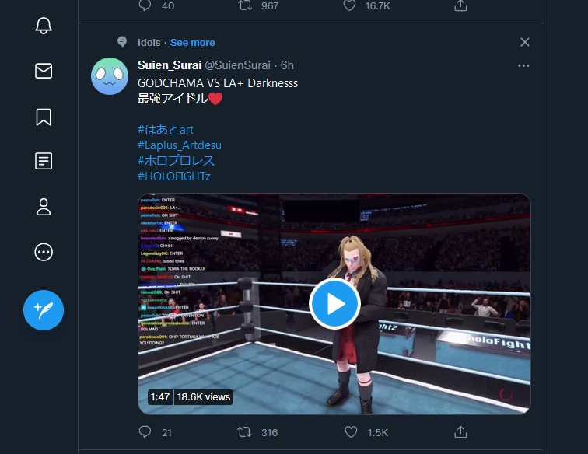Click the #HOLOFIGHTz hashtag
This screenshot has width=588, height=454.
[x=174, y=176]
